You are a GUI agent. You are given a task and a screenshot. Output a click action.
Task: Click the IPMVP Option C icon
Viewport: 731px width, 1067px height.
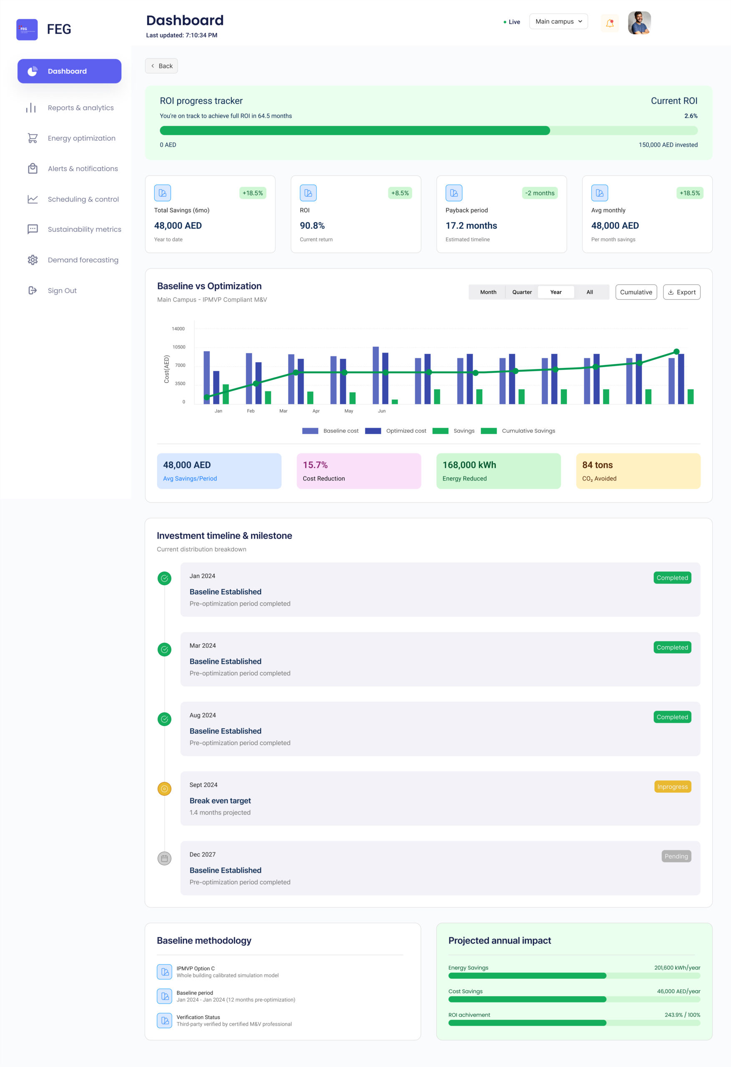164,972
